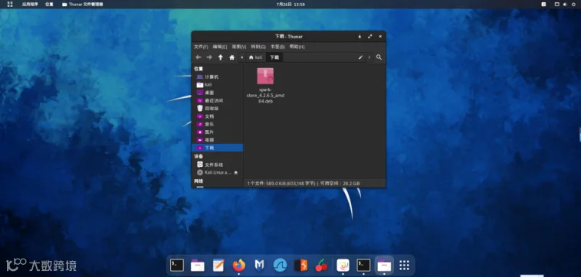This screenshot has width=581, height=277.
Task: Open volume control in system tray
Action: tap(565, 5)
